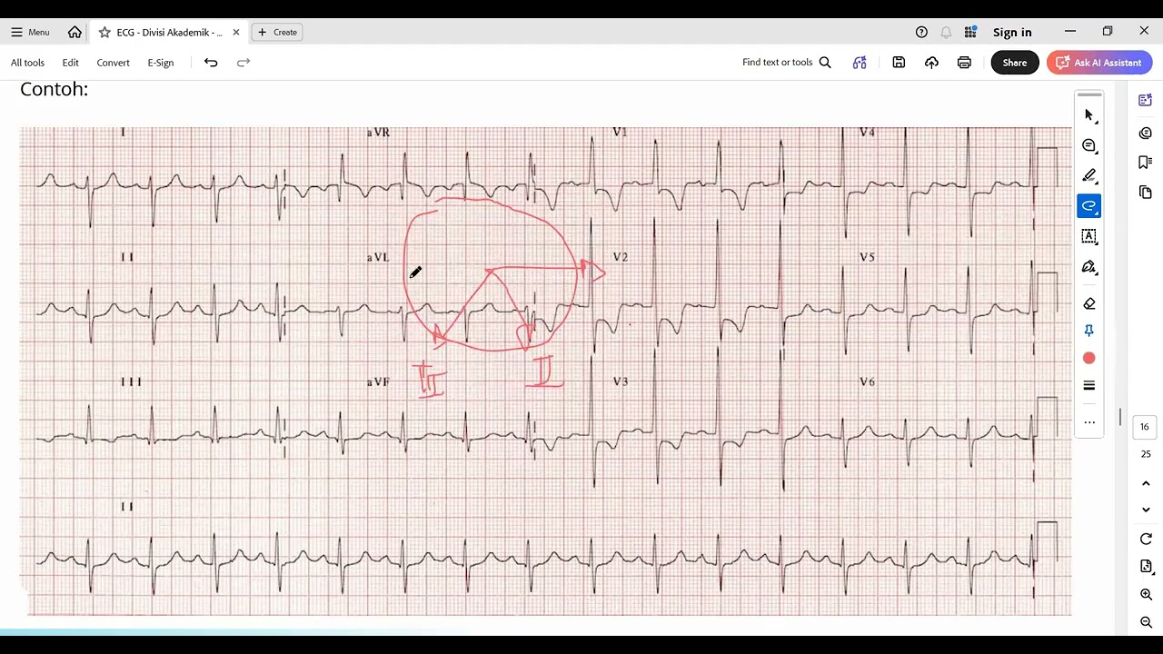Open the bookmarks panel icon

point(1145,162)
